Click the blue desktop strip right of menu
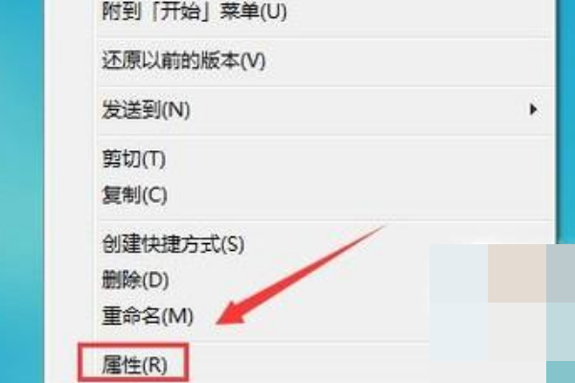The width and height of the screenshot is (575, 383). pos(565,121)
